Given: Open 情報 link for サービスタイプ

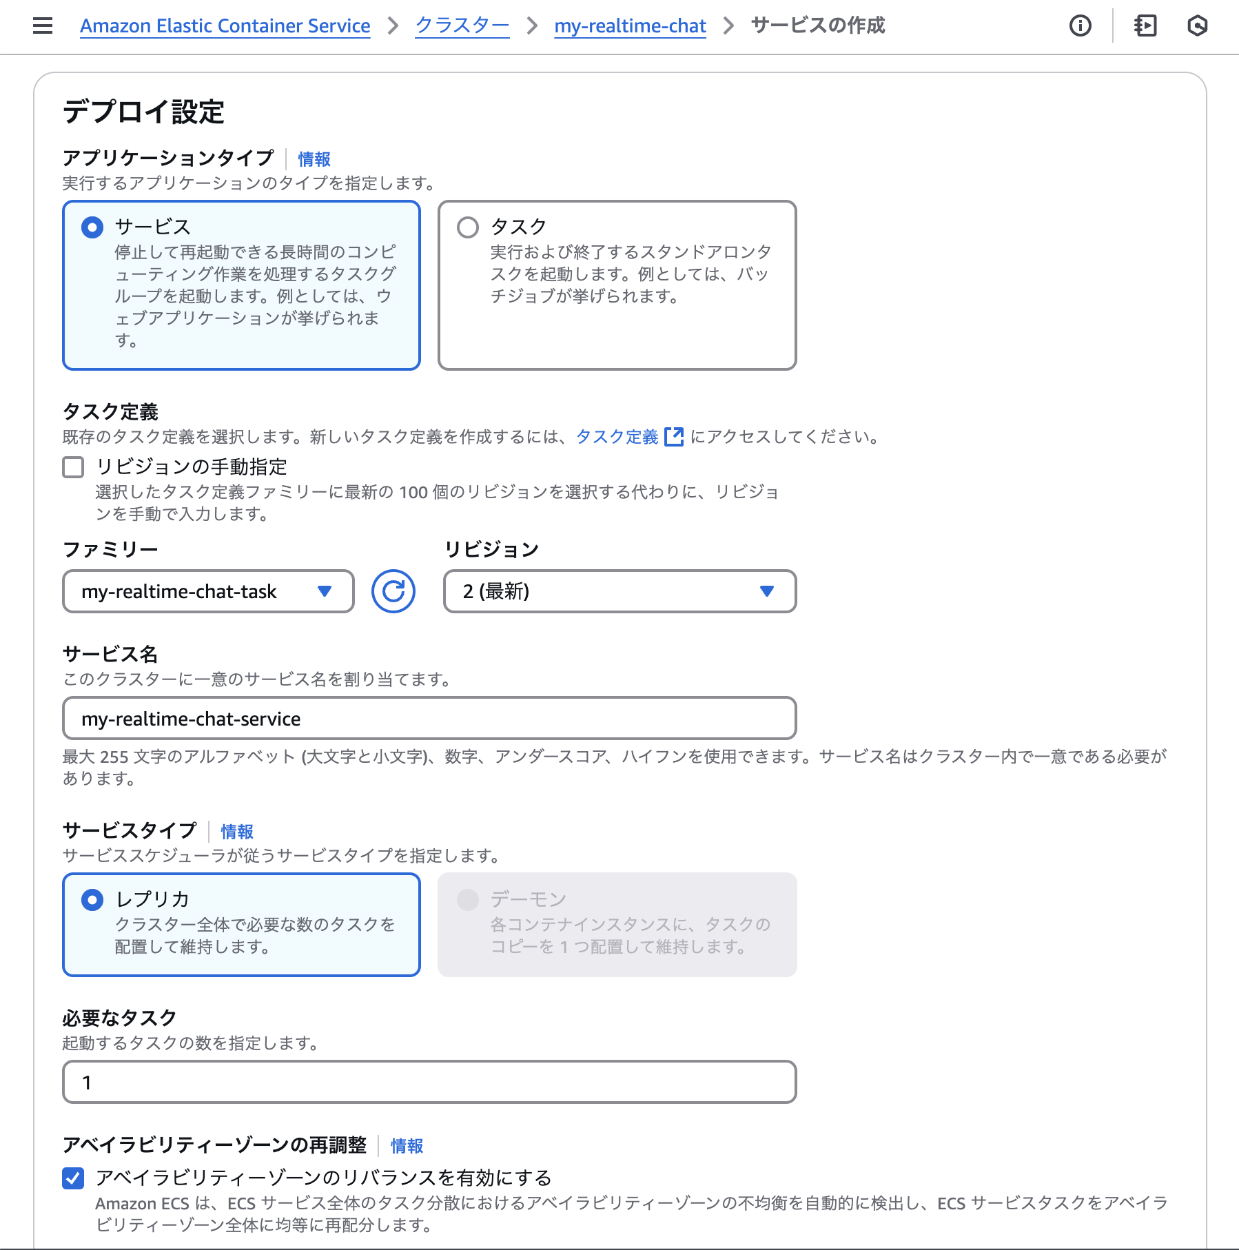Looking at the screenshot, I should [237, 832].
